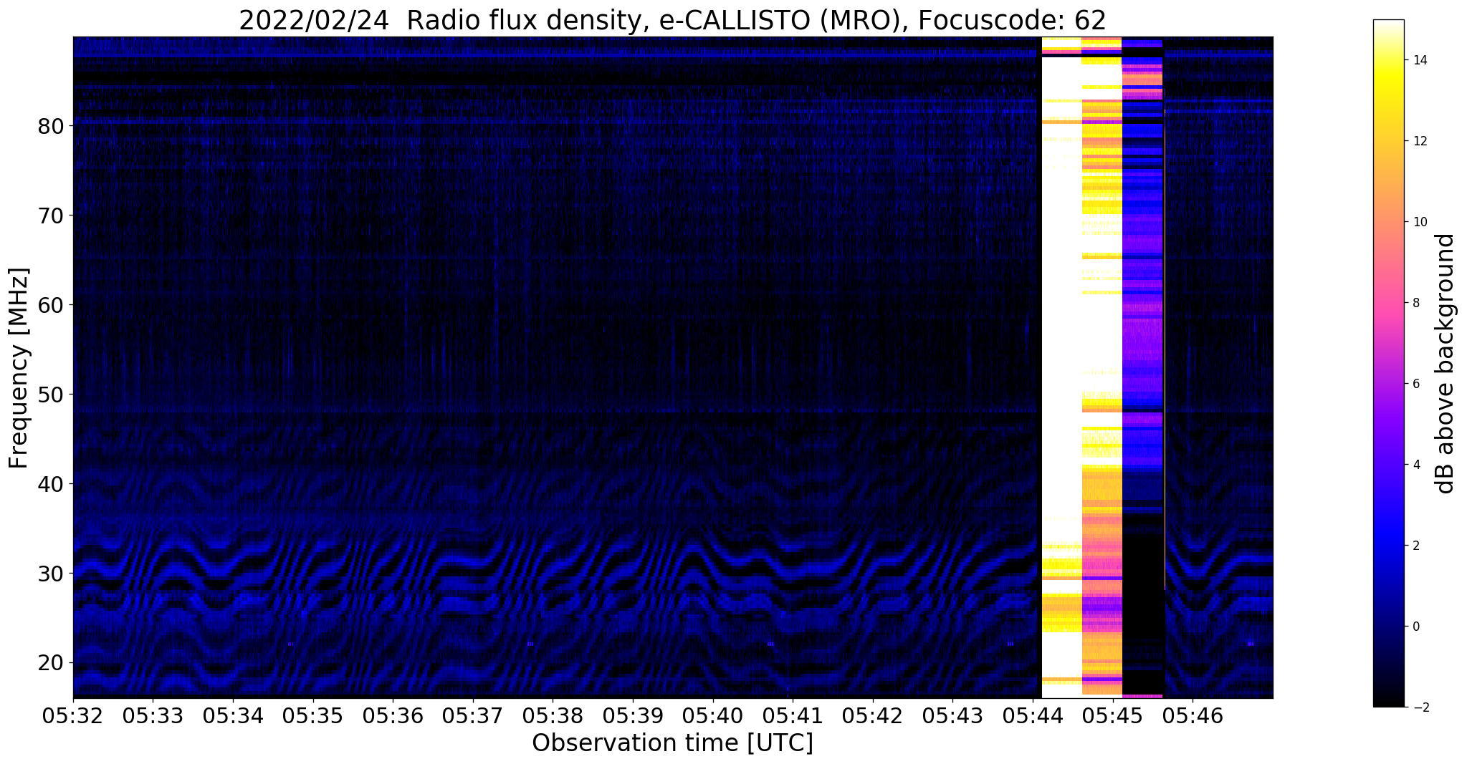1467x764 pixels.
Task: Click the 05:45 time tick label
Action: click(x=1113, y=715)
